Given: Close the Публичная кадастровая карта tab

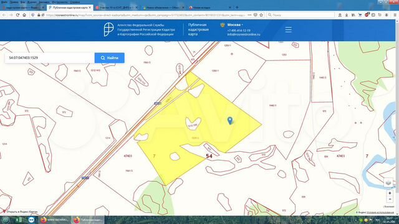Looking at the screenshot, I should (x=90, y=7).
